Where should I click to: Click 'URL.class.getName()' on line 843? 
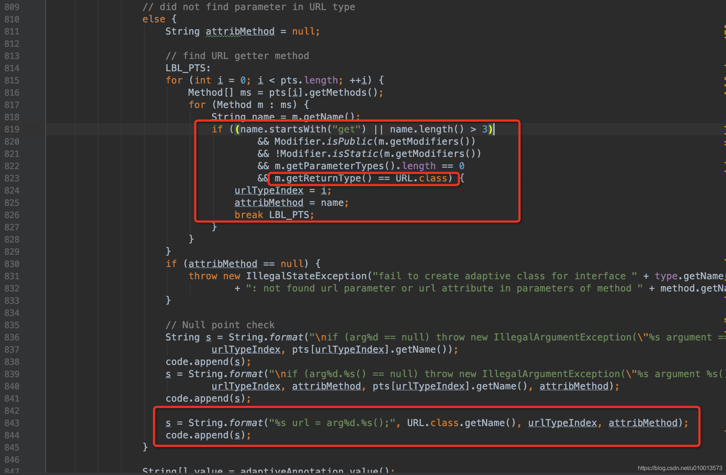(462, 423)
